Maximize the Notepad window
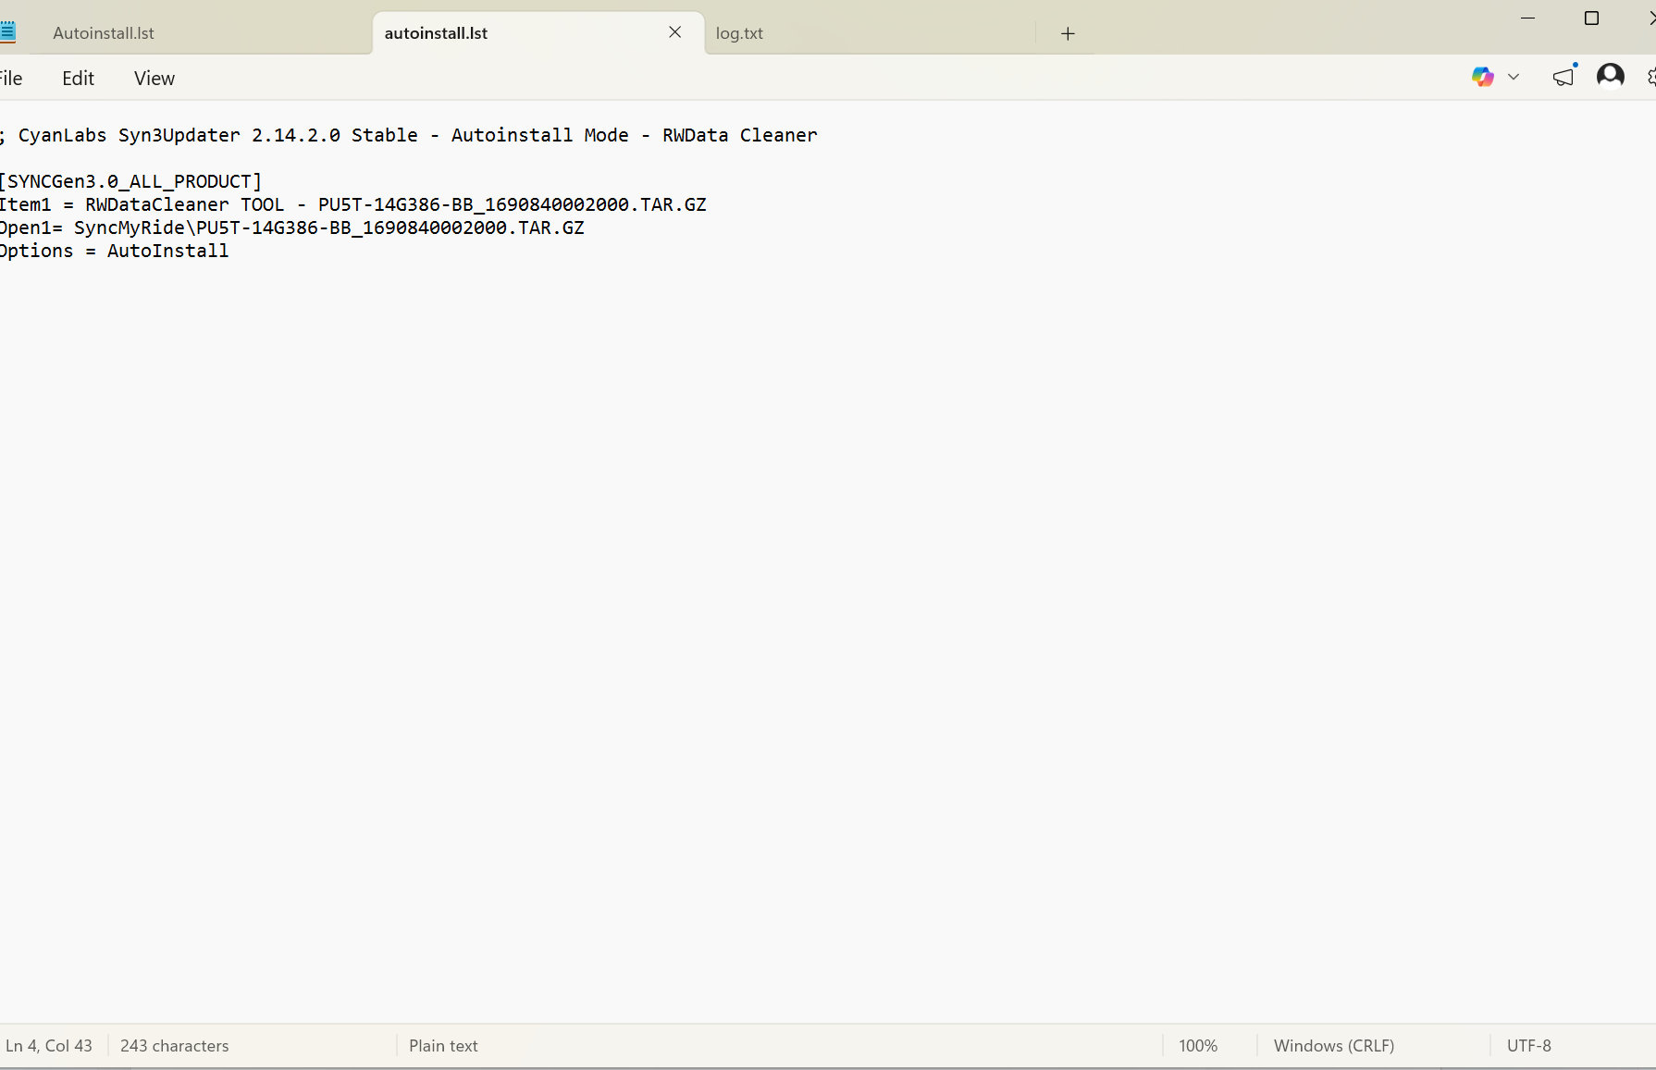This screenshot has width=1656, height=1070. coord(1591,18)
